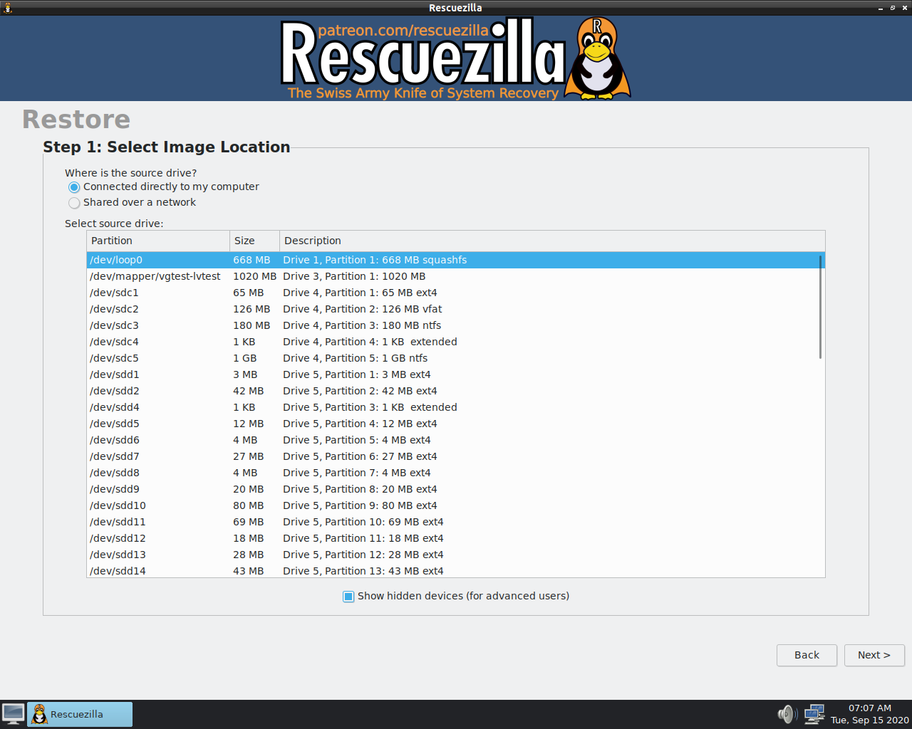This screenshot has height=729, width=912.
Task: Sort the list by the Partition column header
Action: [158, 241]
